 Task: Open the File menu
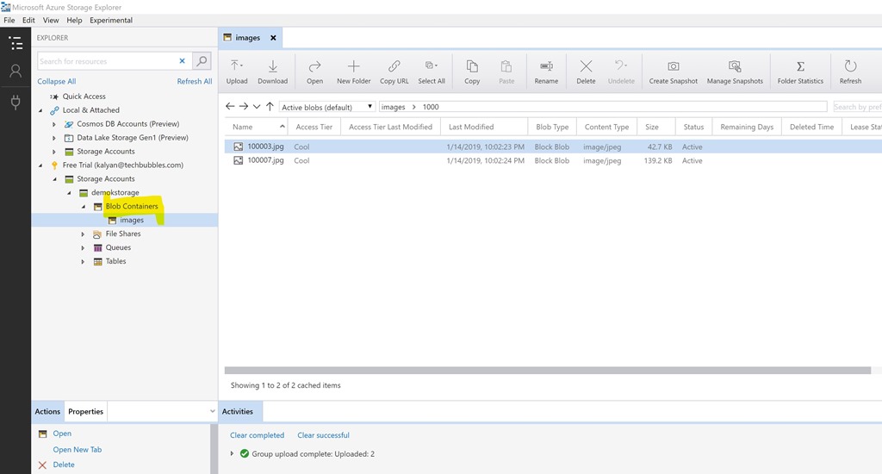click(x=9, y=21)
